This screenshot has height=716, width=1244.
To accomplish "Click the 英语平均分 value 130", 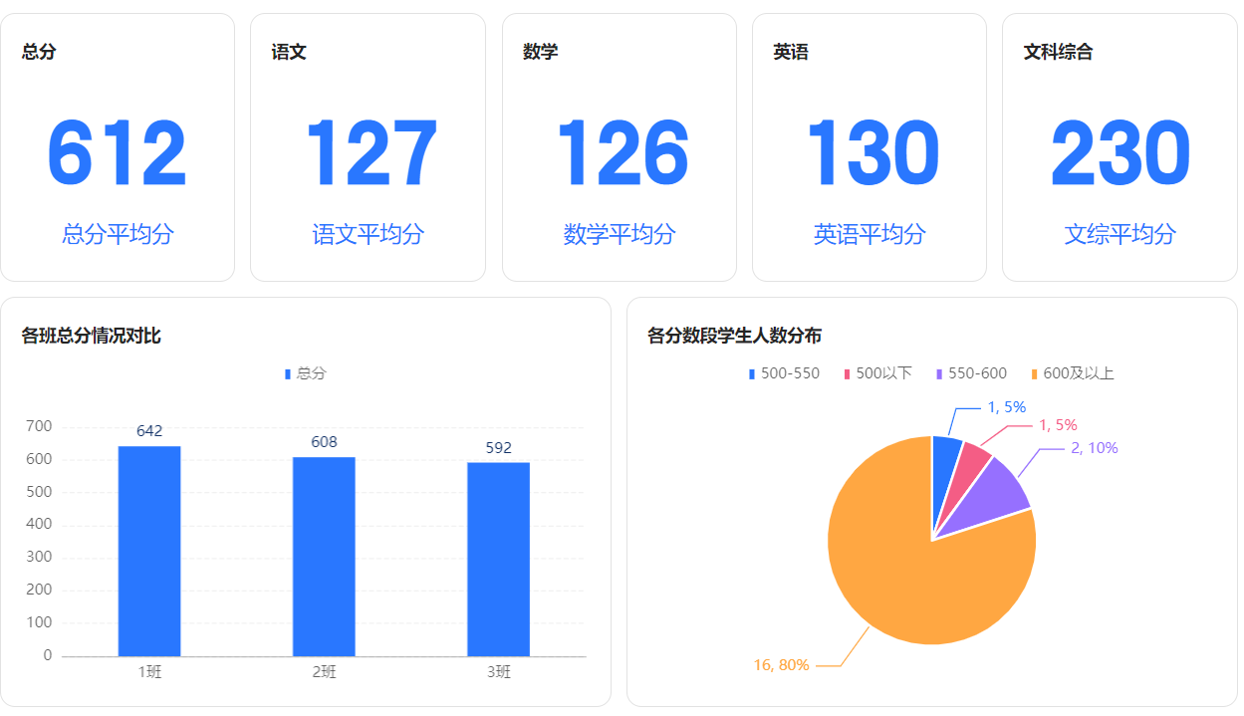I will pyautogui.click(x=870, y=154).
